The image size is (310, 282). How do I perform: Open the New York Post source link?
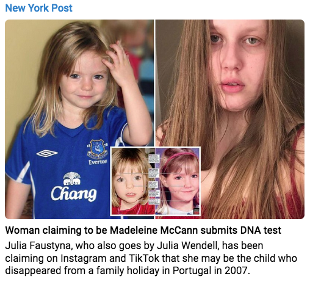coord(38,8)
